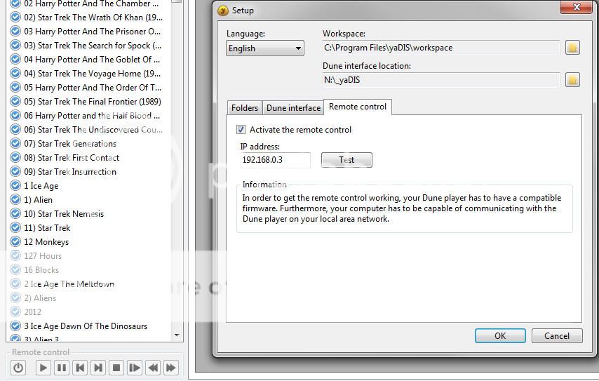Select '05) Star Trek The Final Frontier (1989)'
599x381 pixels.
coord(93,102)
